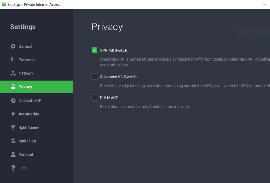Click the currently highlighted Privacy tab
The width and height of the screenshot is (270, 183).
tap(25, 87)
